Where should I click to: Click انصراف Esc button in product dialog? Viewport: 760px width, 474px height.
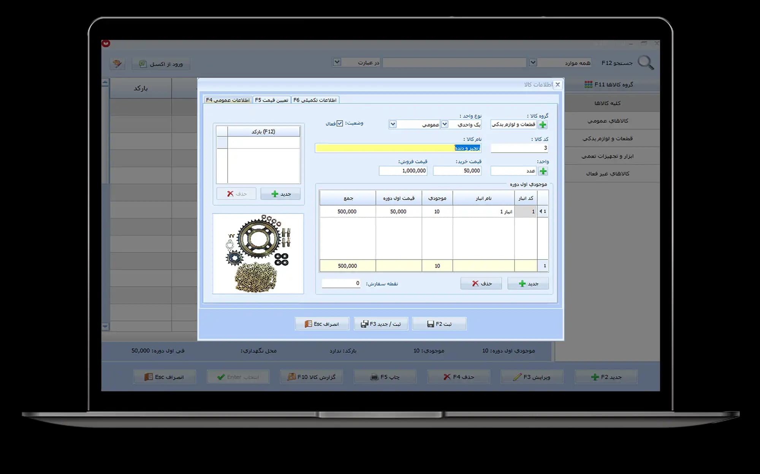coord(322,324)
